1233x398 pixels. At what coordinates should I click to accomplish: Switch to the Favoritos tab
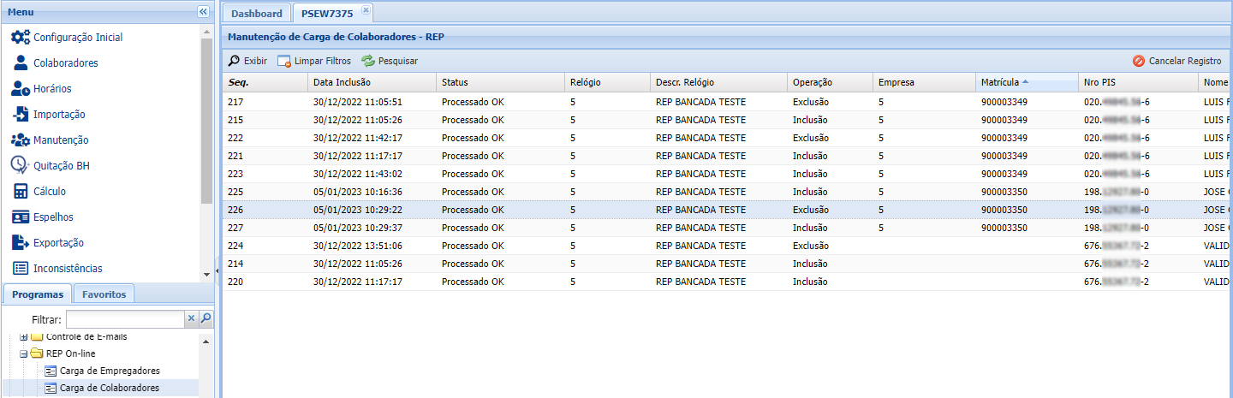coord(104,294)
